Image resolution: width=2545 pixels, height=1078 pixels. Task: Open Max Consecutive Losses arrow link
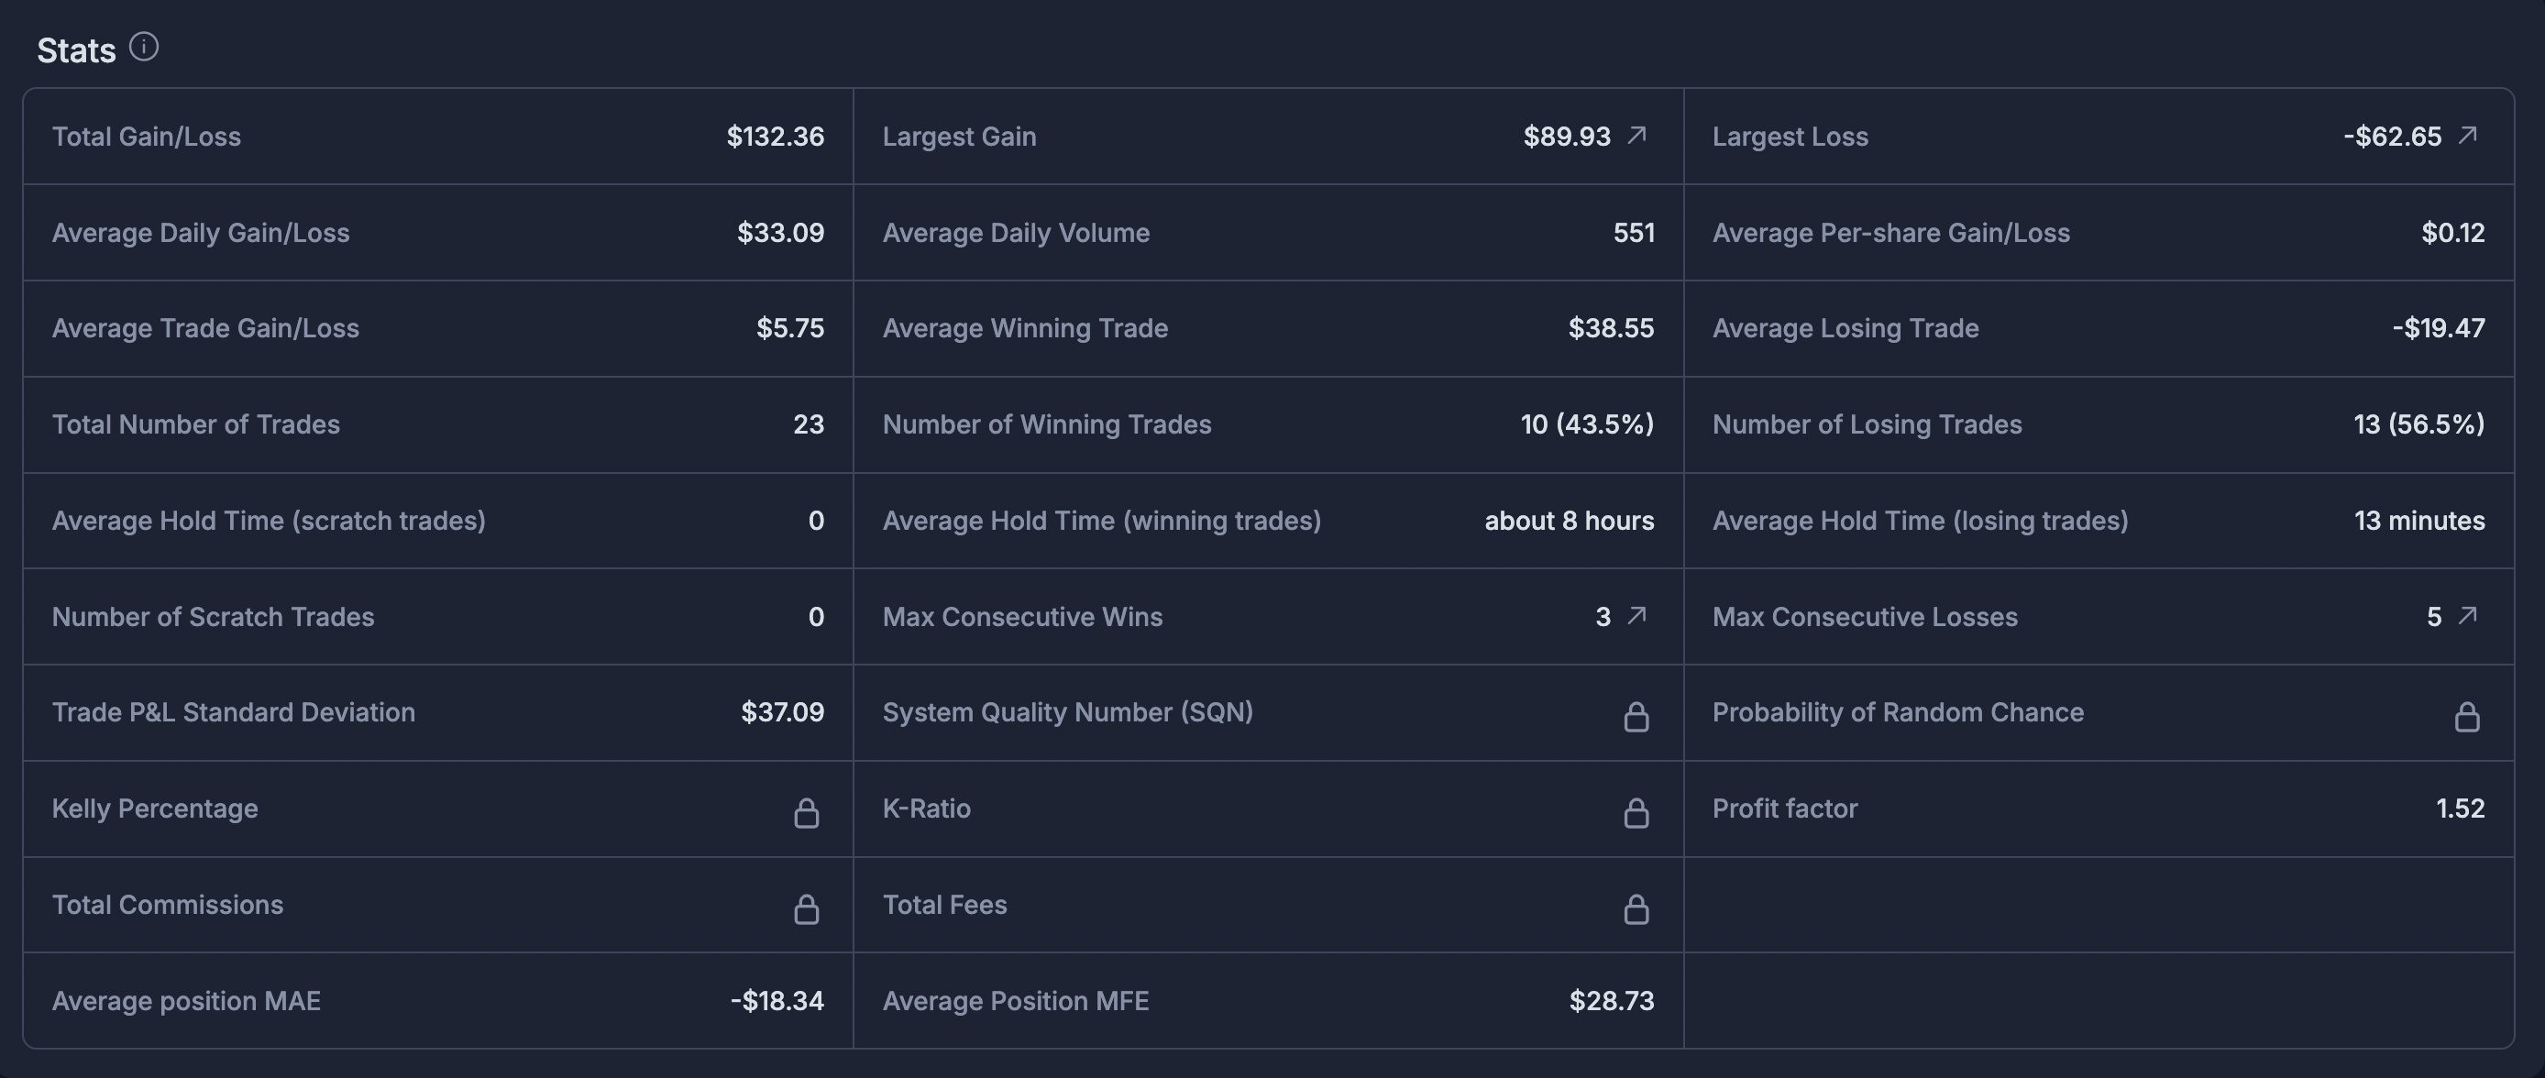(2467, 617)
